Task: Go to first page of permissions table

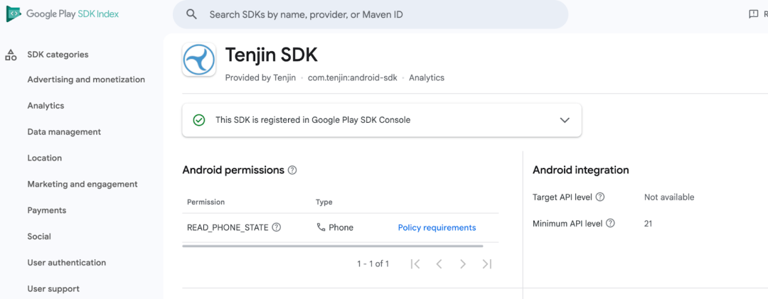Action: point(415,264)
